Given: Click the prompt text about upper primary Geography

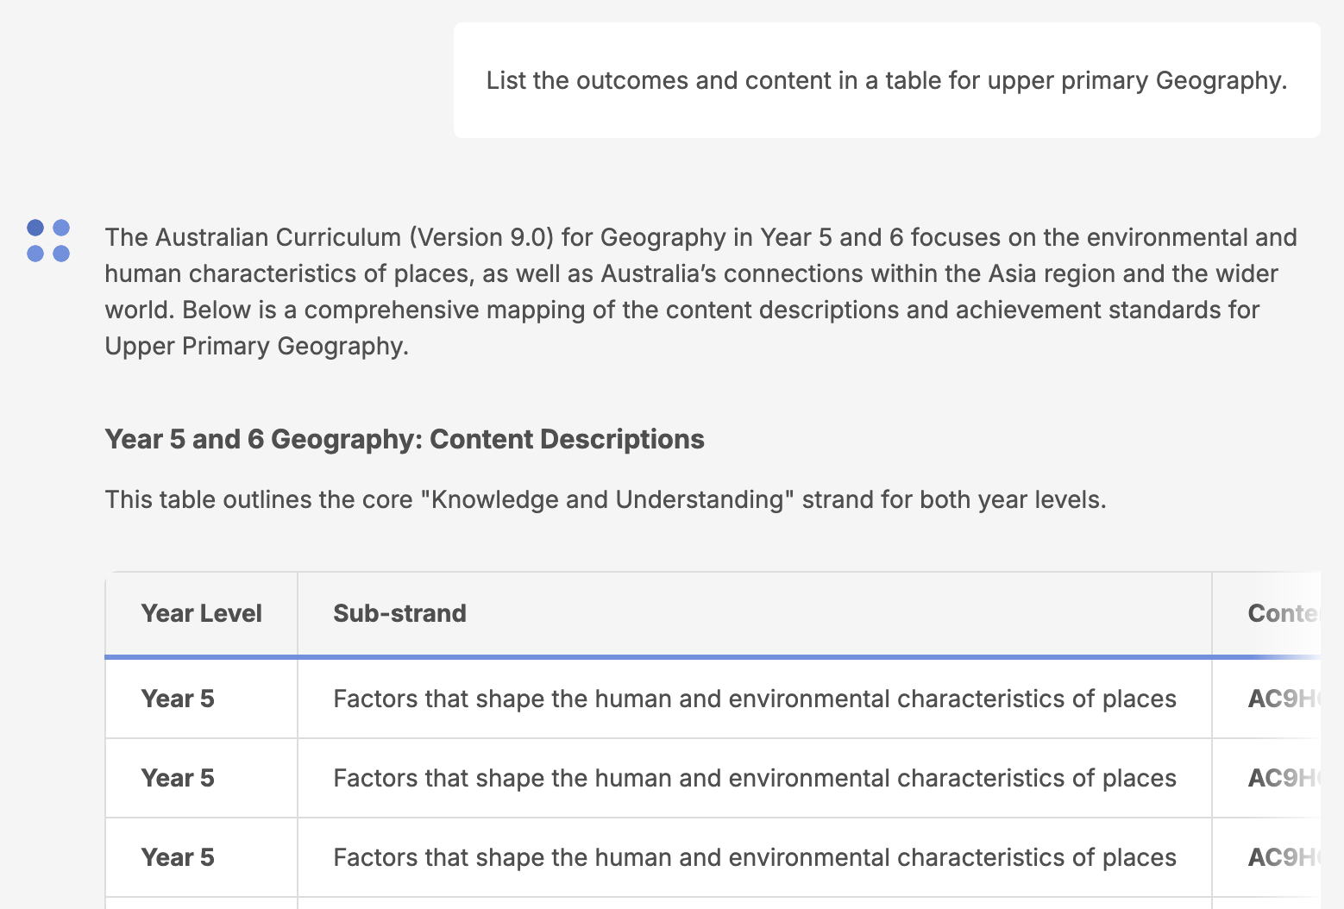Looking at the screenshot, I should [887, 80].
